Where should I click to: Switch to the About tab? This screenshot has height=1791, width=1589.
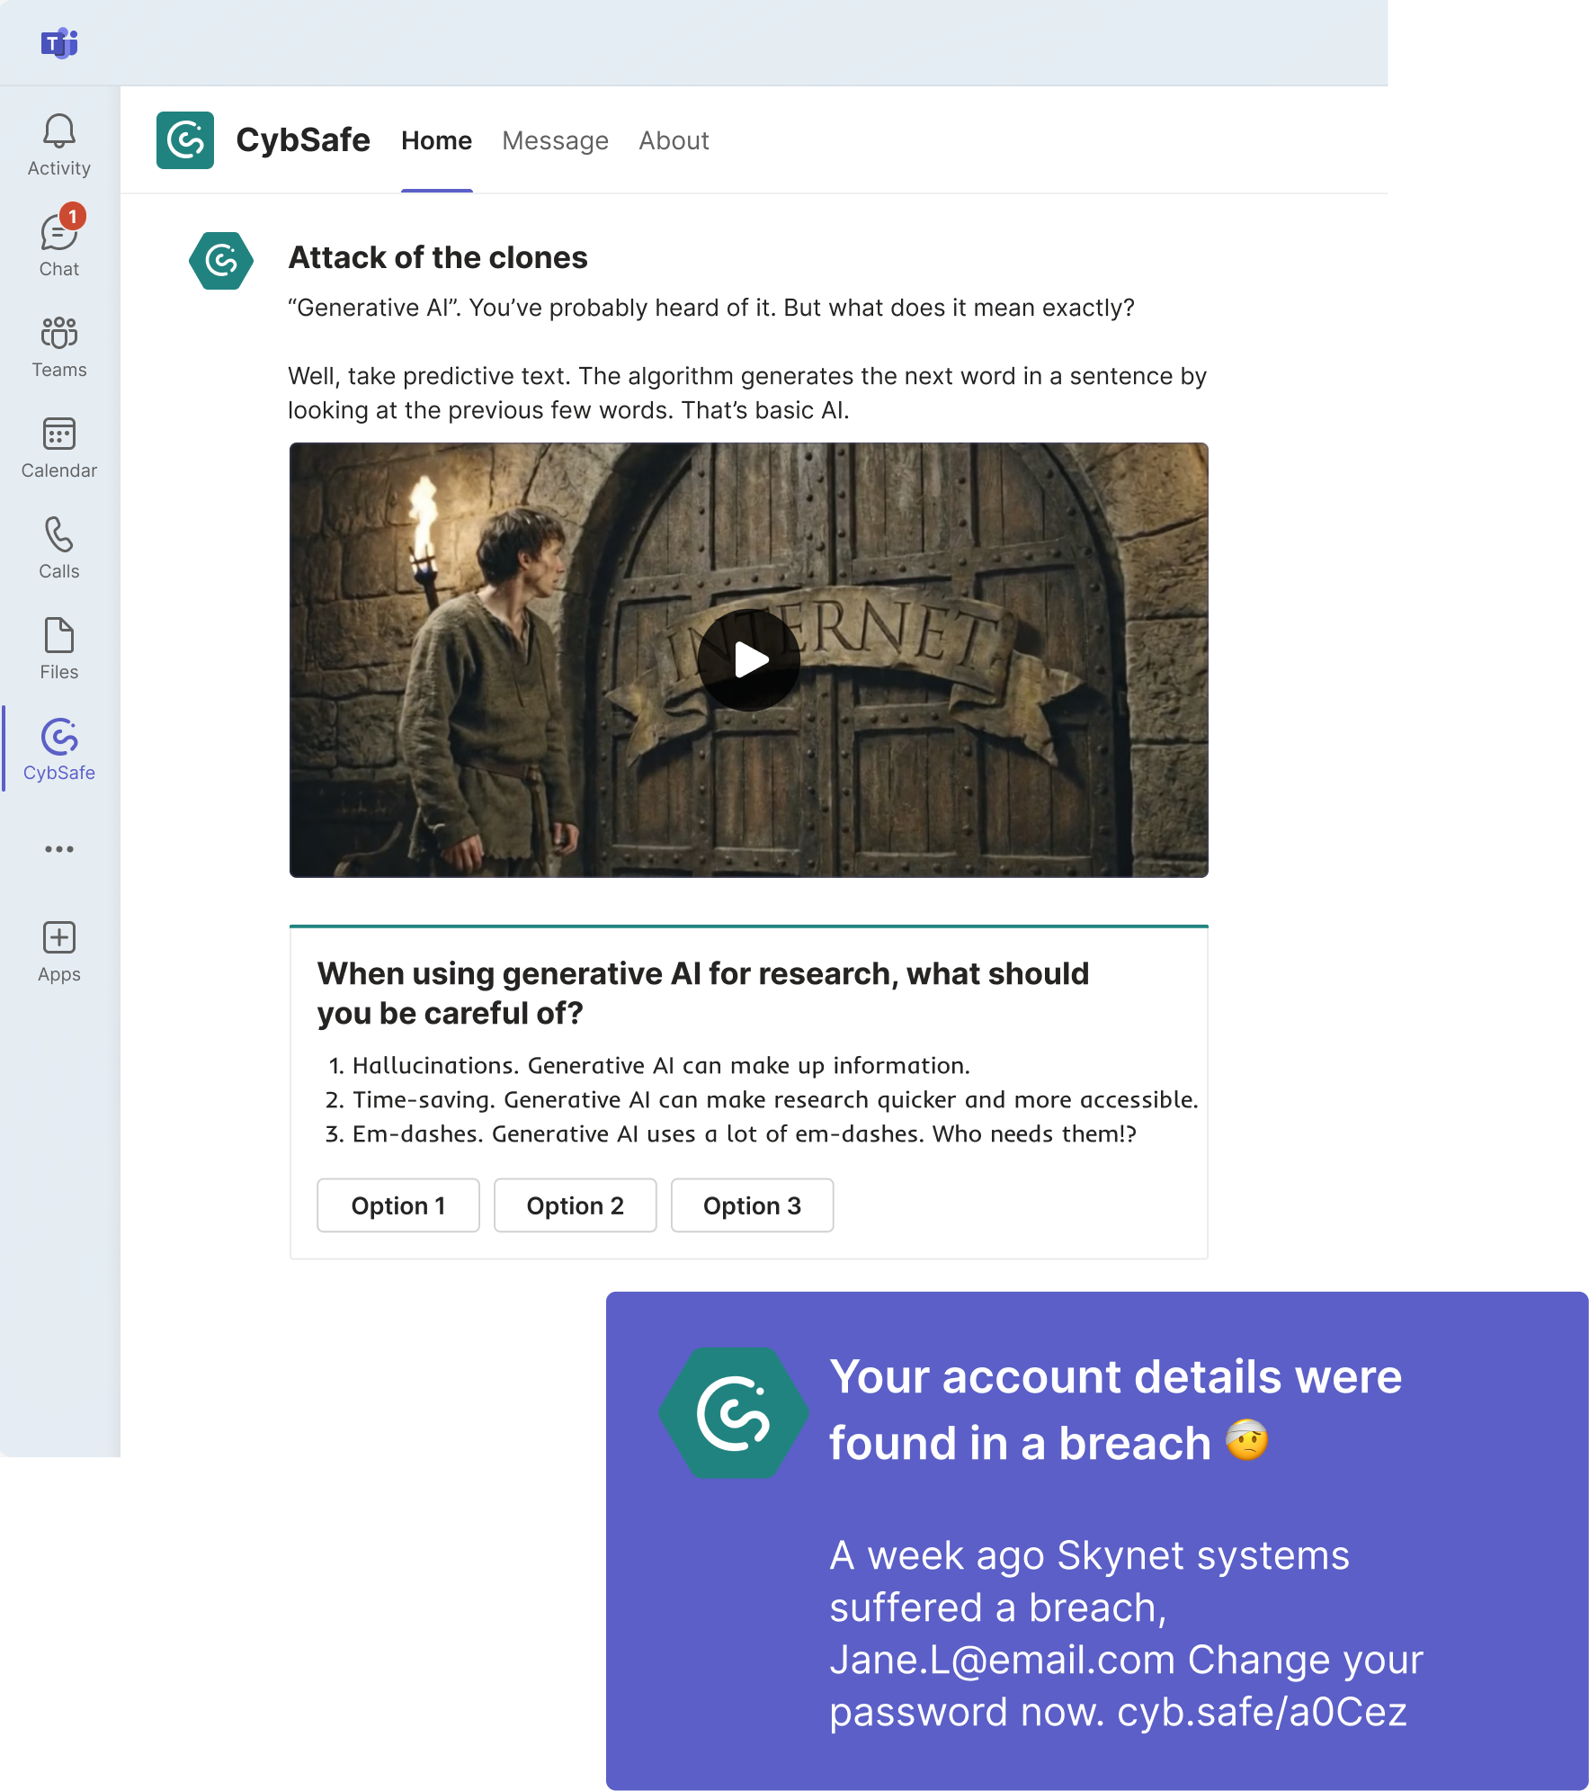pos(674,141)
